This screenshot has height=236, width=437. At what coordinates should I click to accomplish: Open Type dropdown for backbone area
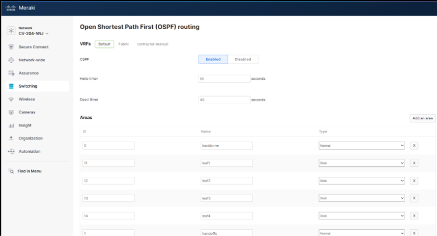(x=362, y=146)
